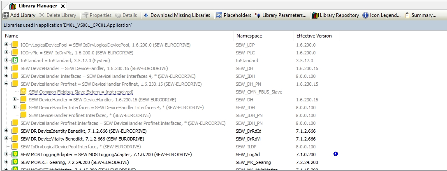Screen dimensions: 447x171
Task: Click the Add Library toolbar icon
Action: (x=6, y=15)
